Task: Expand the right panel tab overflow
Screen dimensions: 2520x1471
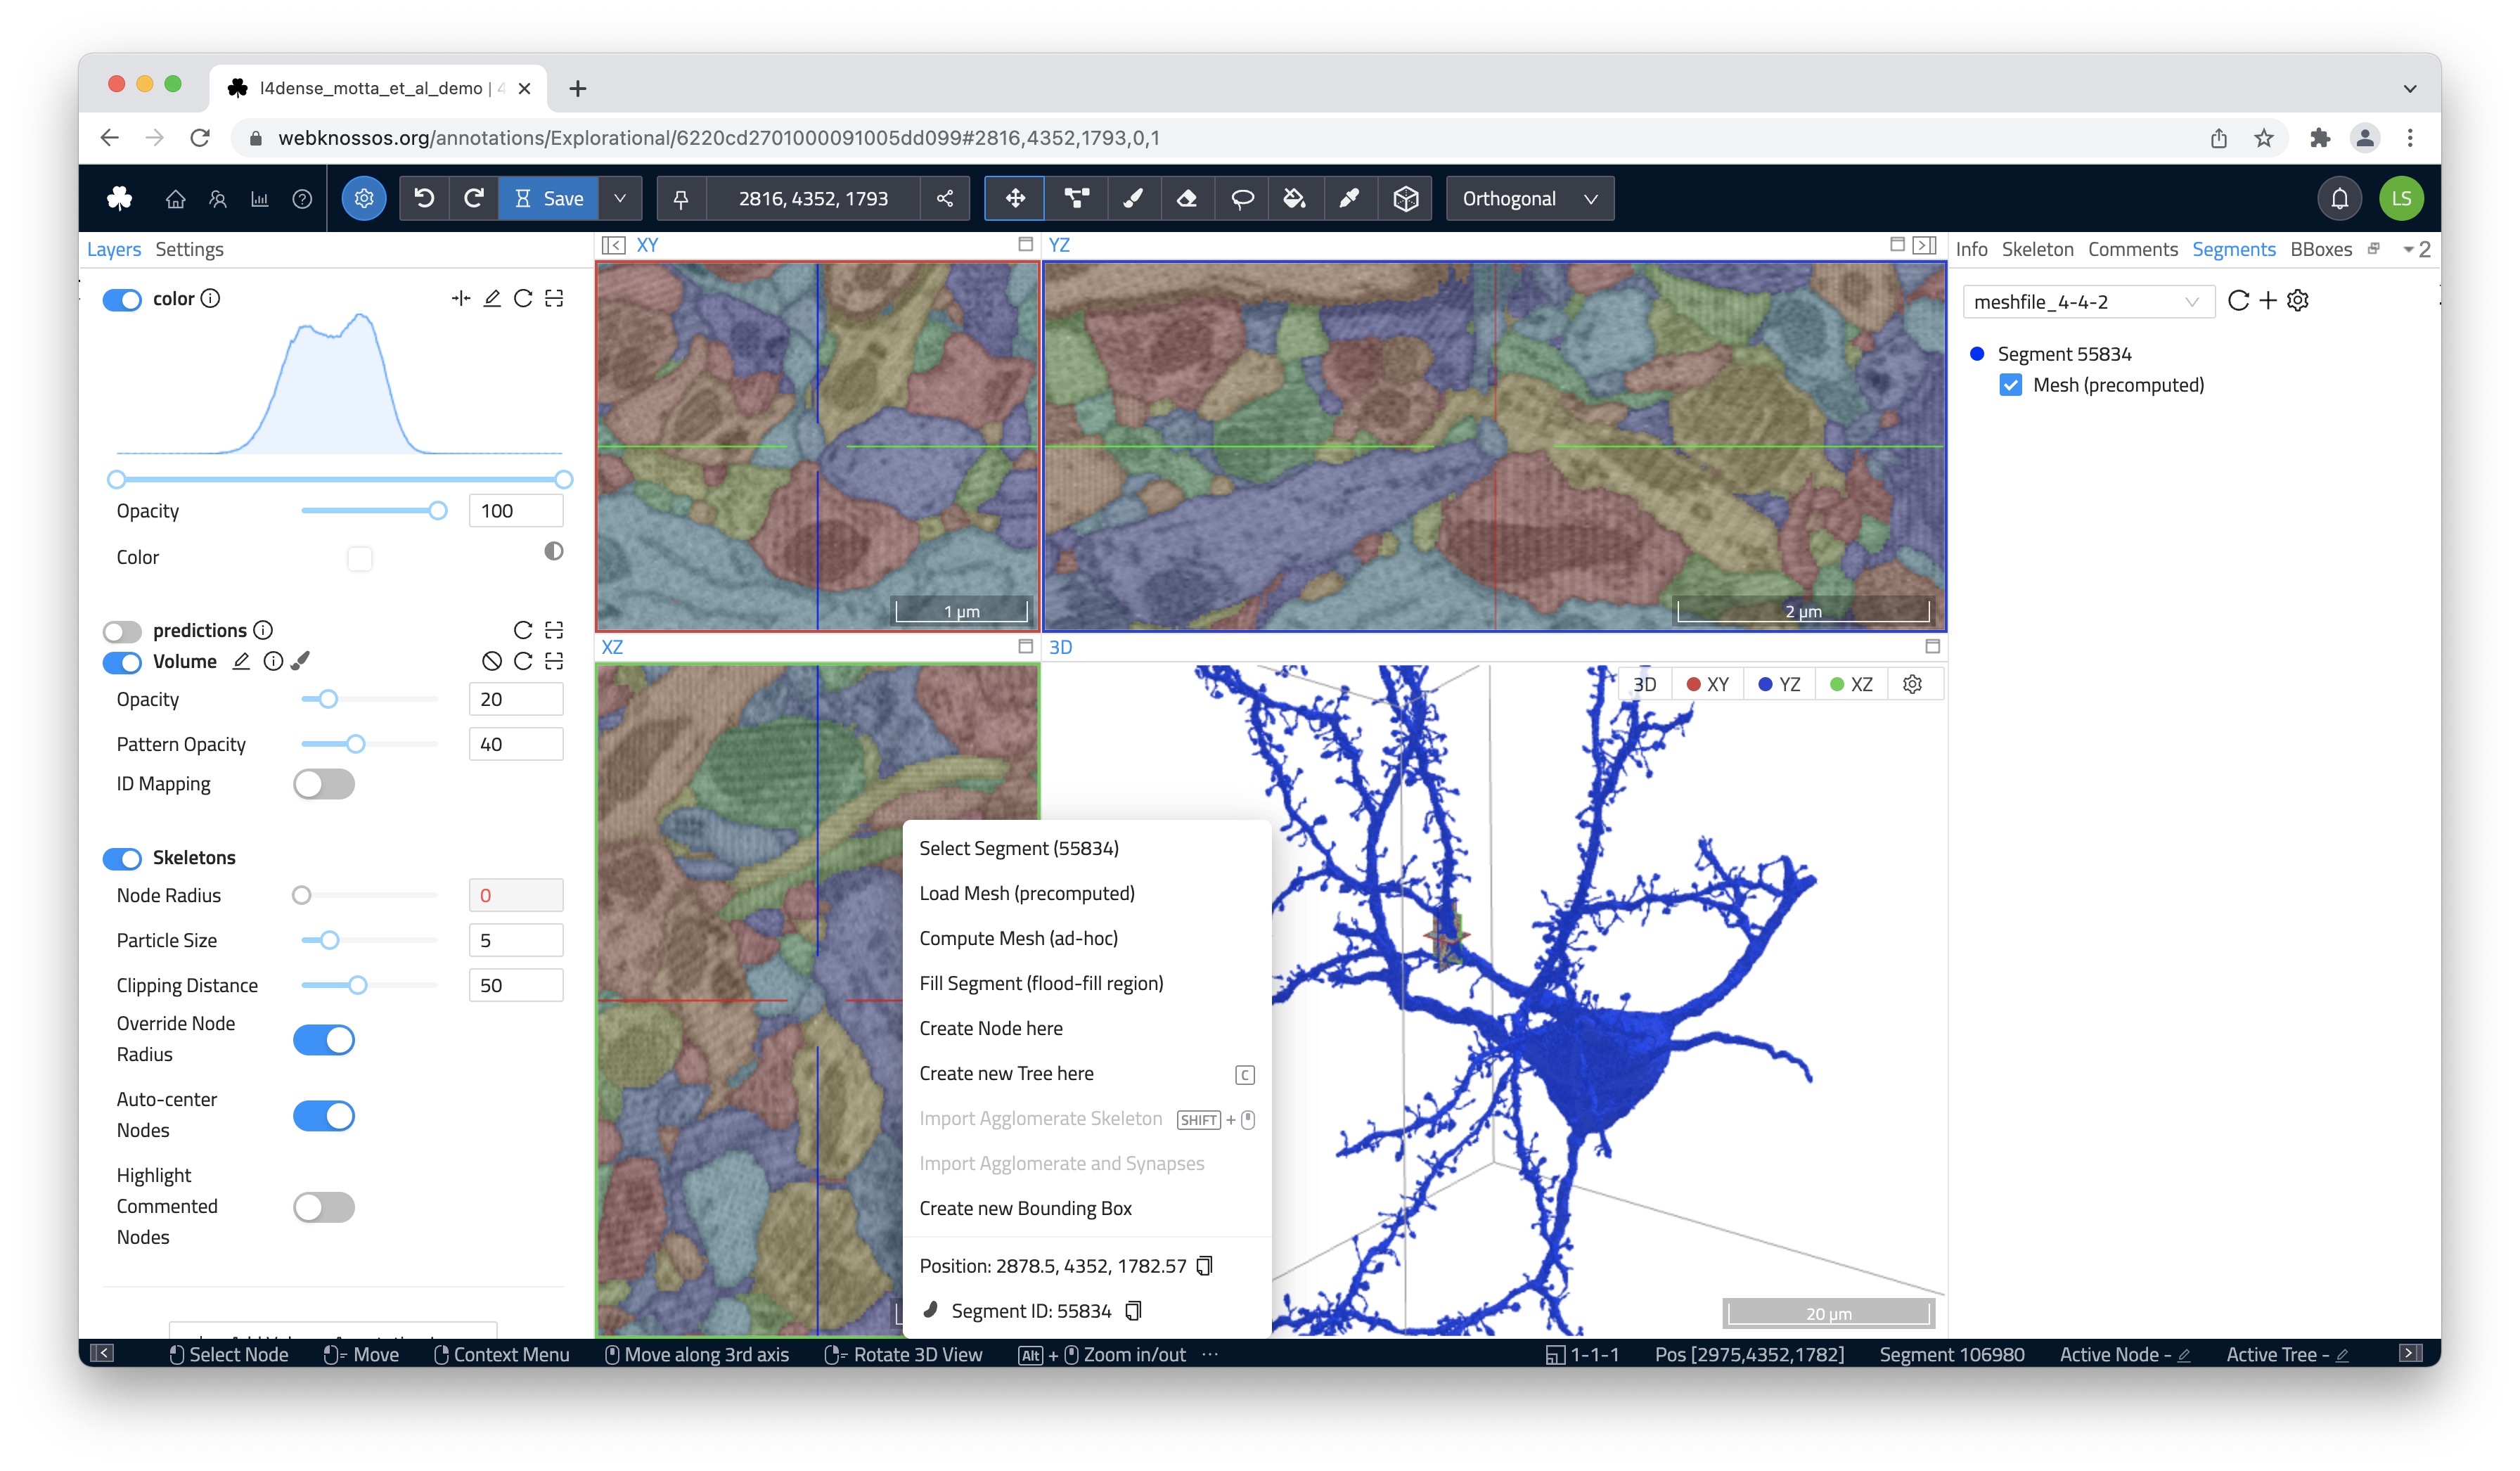Action: [2417, 250]
